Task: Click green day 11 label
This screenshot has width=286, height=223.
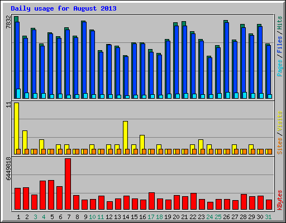Action: (x=101, y=217)
